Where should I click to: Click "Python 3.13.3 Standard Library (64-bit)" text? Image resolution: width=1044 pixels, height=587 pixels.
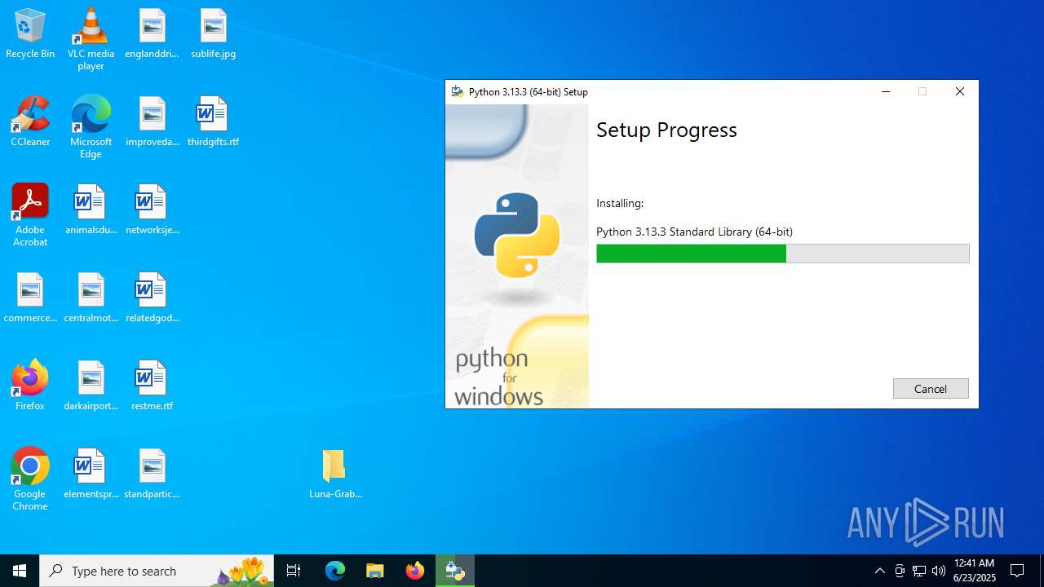(694, 232)
